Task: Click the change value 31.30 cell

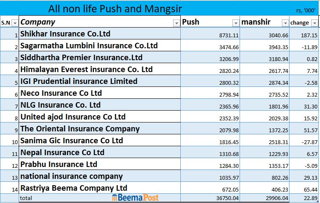Action: tap(303, 105)
